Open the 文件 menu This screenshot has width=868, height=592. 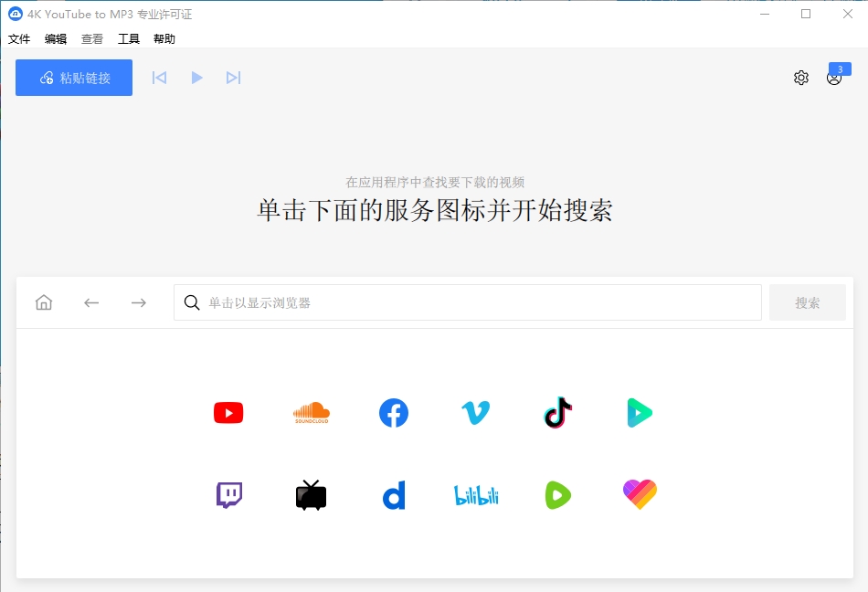[x=19, y=38]
